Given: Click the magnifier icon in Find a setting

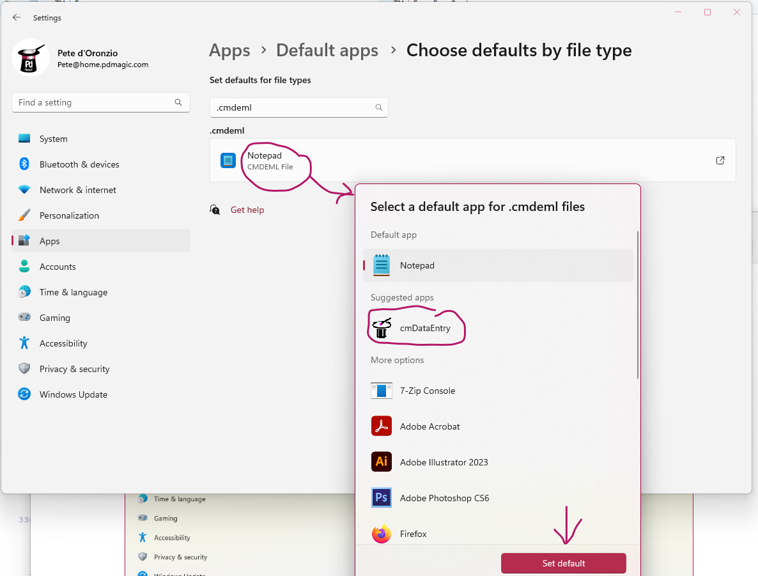Looking at the screenshot, I should (x=178, y=102).
